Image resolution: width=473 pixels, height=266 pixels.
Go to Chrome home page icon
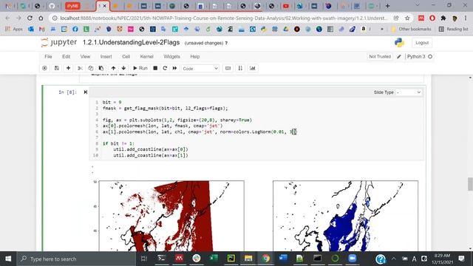click(x=41, y=18)
